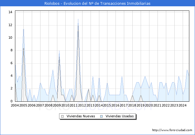195x135 pixels.
Task: Click the y-axis value 2
Action: pyautogui.click(x=11, y=88)
